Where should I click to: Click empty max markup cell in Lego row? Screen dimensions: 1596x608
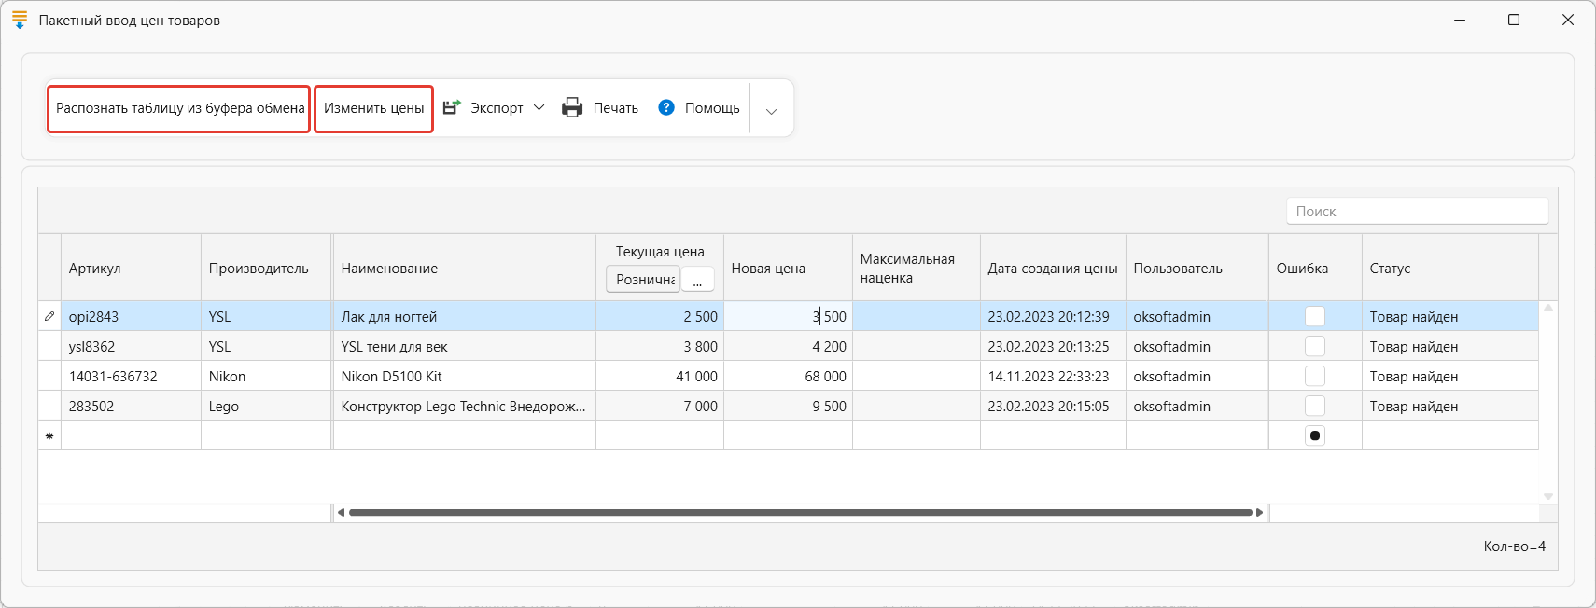(917, 406)
